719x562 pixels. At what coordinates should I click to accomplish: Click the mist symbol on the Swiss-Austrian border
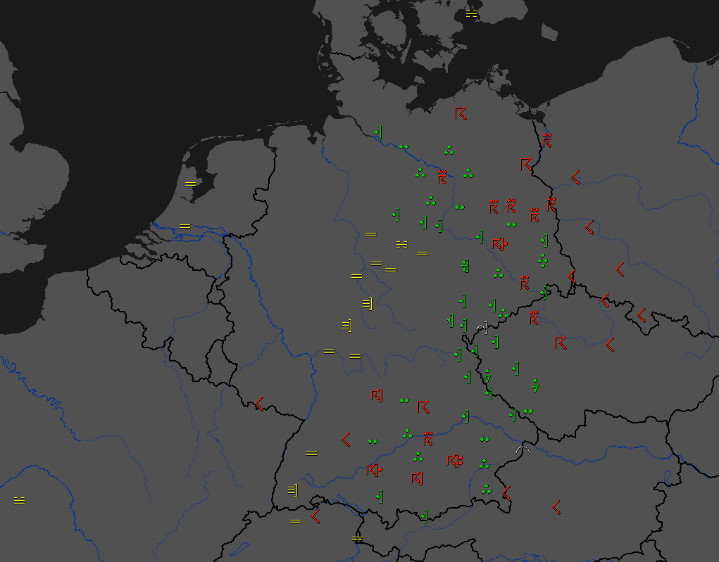coord(358,538)
